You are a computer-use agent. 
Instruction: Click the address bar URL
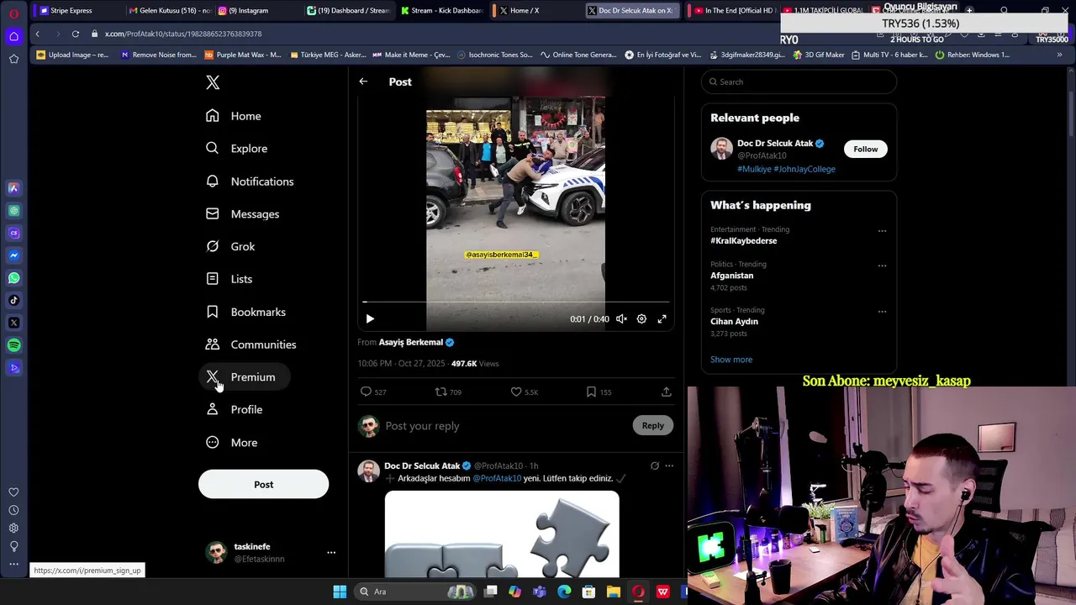pos(183,34)
